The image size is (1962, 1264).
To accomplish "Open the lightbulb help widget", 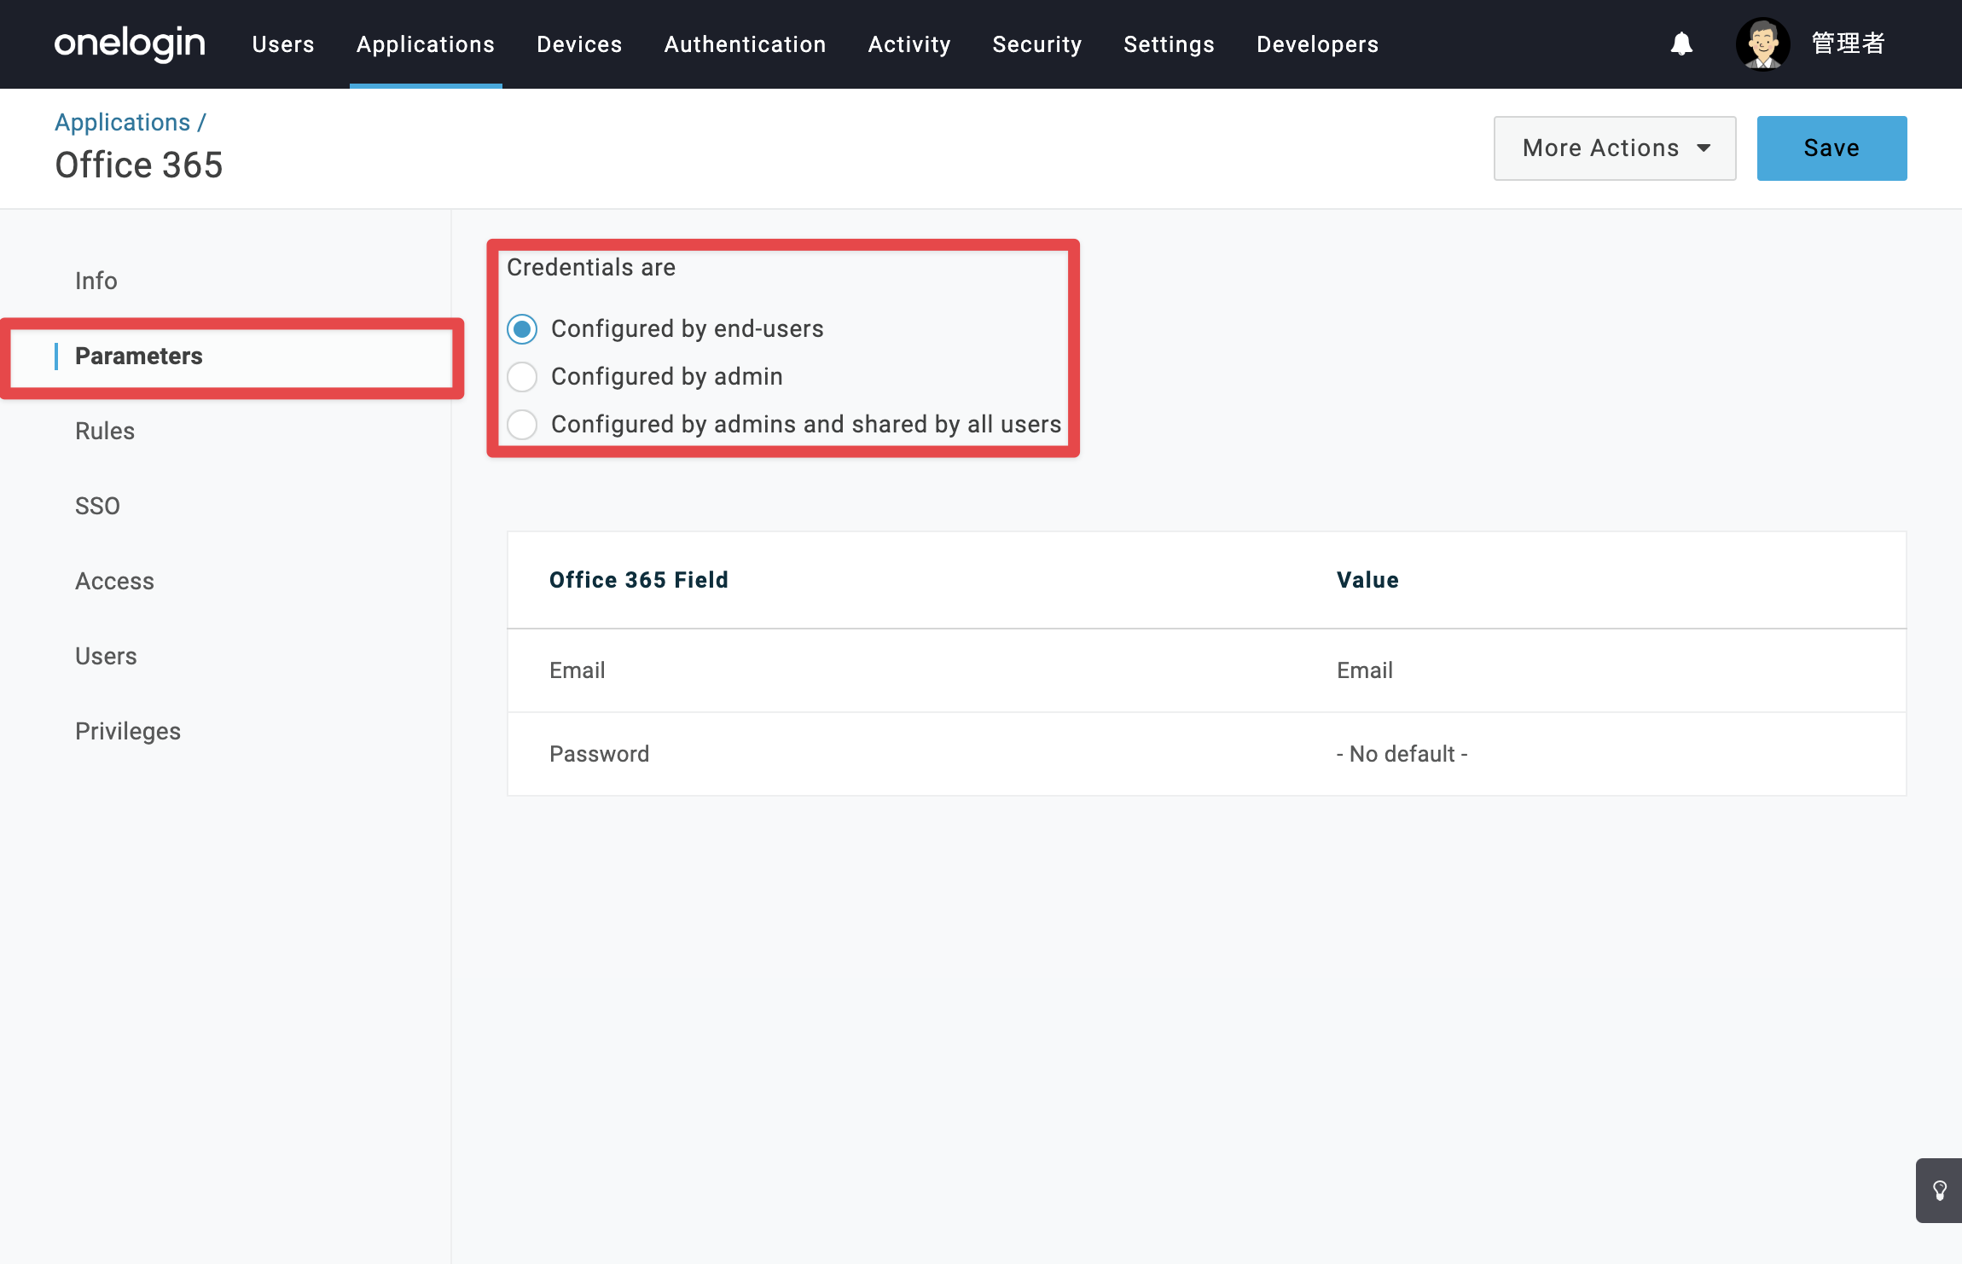I will 1939,1191.
